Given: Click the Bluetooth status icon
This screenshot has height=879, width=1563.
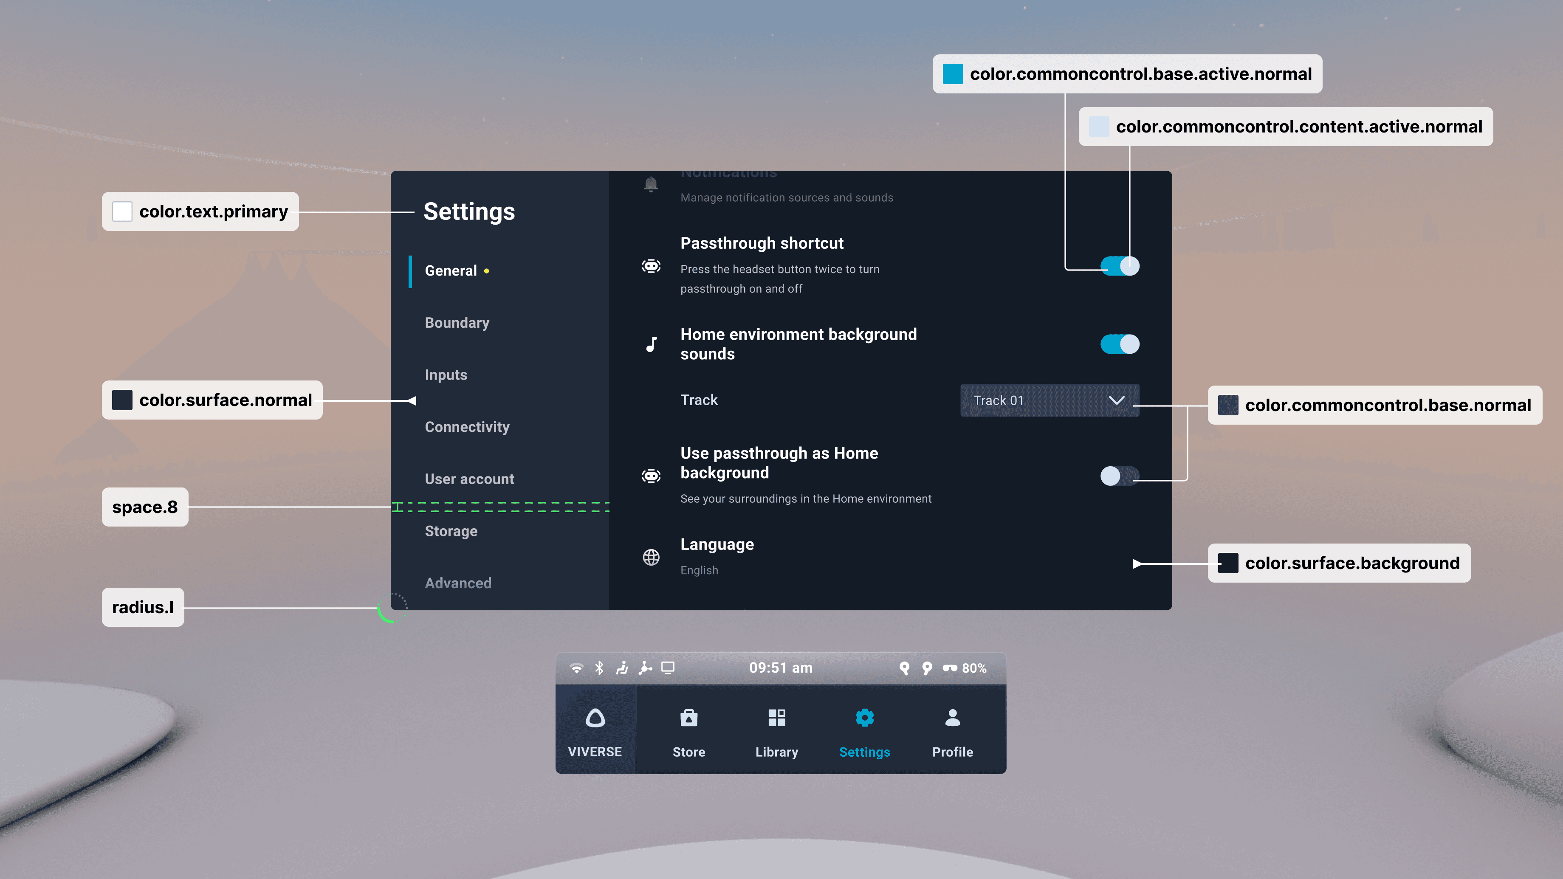Looking at the screenshot, I should pyautogui.click(x=599, y=668).
